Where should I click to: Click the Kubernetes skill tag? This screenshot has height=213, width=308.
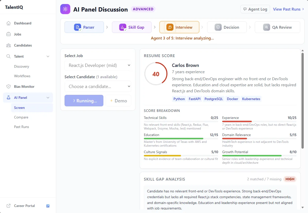coord(251,99)
